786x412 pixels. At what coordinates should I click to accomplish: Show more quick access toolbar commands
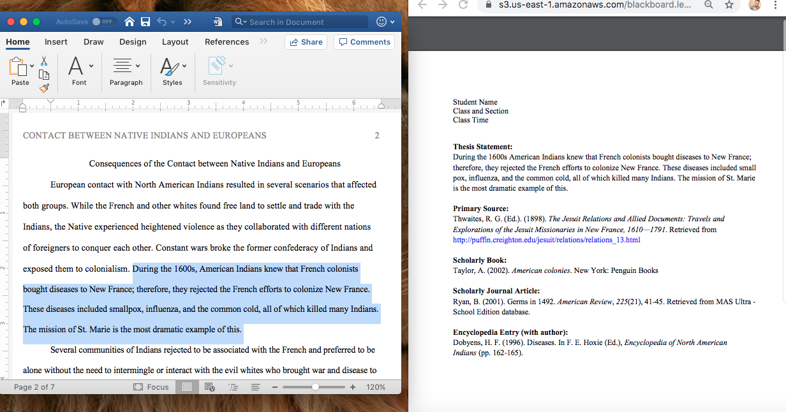click(x=188, y=22)
